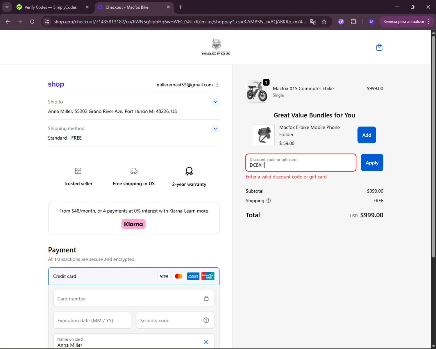Open the Klarna Learn more link
This screenshot has height=349, width=436.
pyautogui.click(x=196, y=211)
